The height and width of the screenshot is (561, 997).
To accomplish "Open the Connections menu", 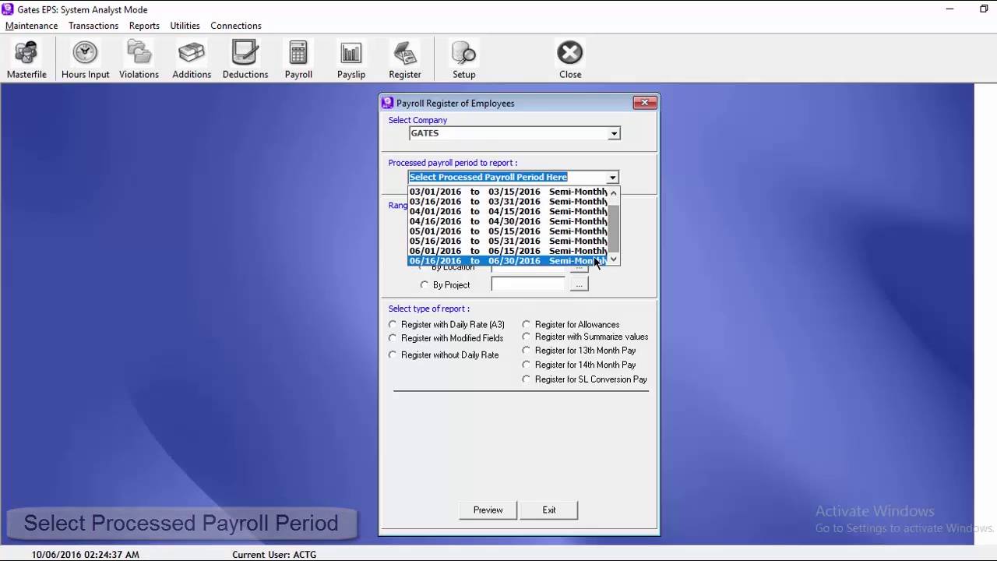I will 236,26.
